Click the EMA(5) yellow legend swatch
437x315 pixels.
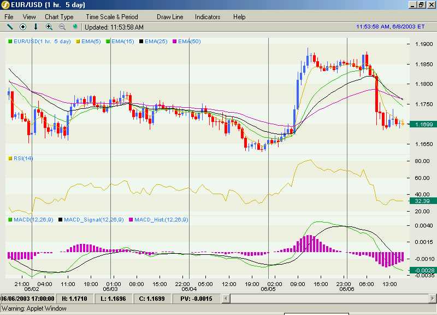click(78, 42)
